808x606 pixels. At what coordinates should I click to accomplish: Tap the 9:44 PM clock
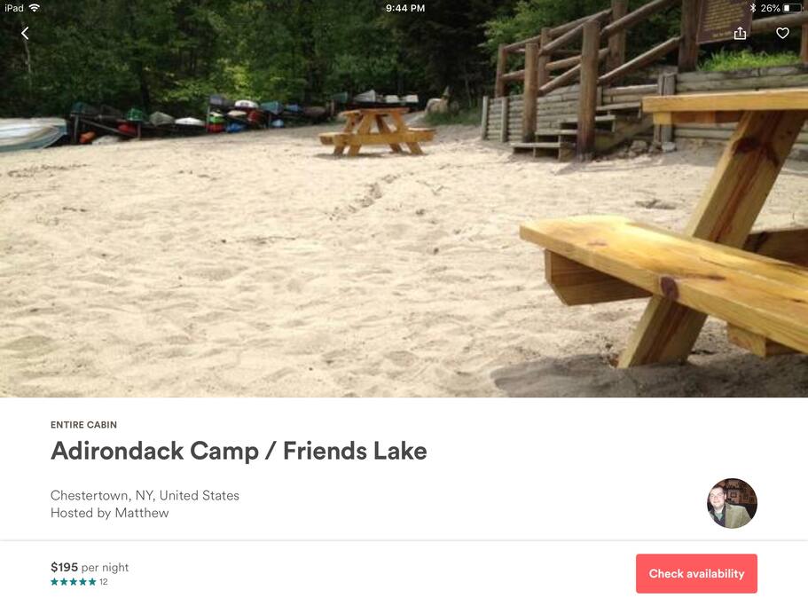pos(405,8)
